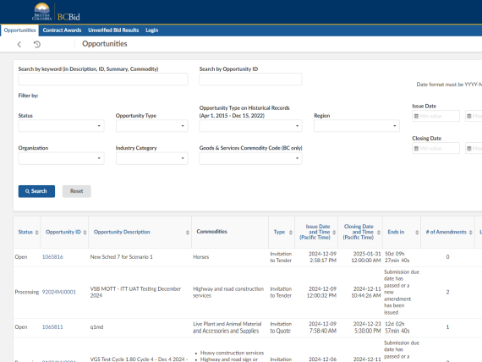Switch to Contract Awards tab
The width and height of the screenshot is (482, 362).
tap(62, 30)
